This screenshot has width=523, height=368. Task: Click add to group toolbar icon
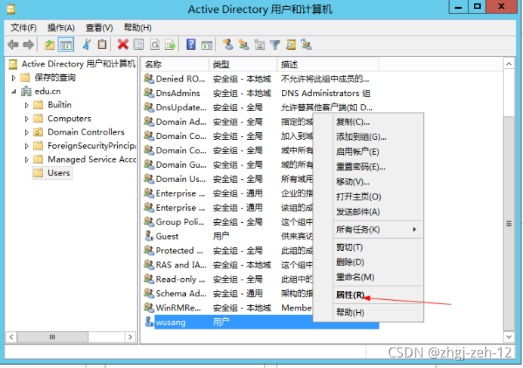(306, 45)
